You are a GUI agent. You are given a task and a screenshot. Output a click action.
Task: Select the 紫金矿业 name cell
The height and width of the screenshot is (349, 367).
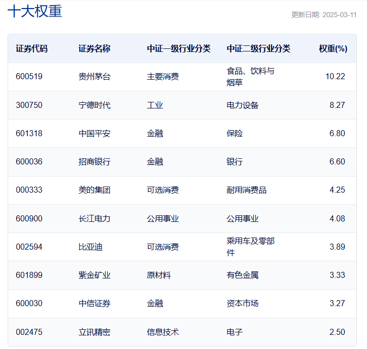tap(95, 275)
